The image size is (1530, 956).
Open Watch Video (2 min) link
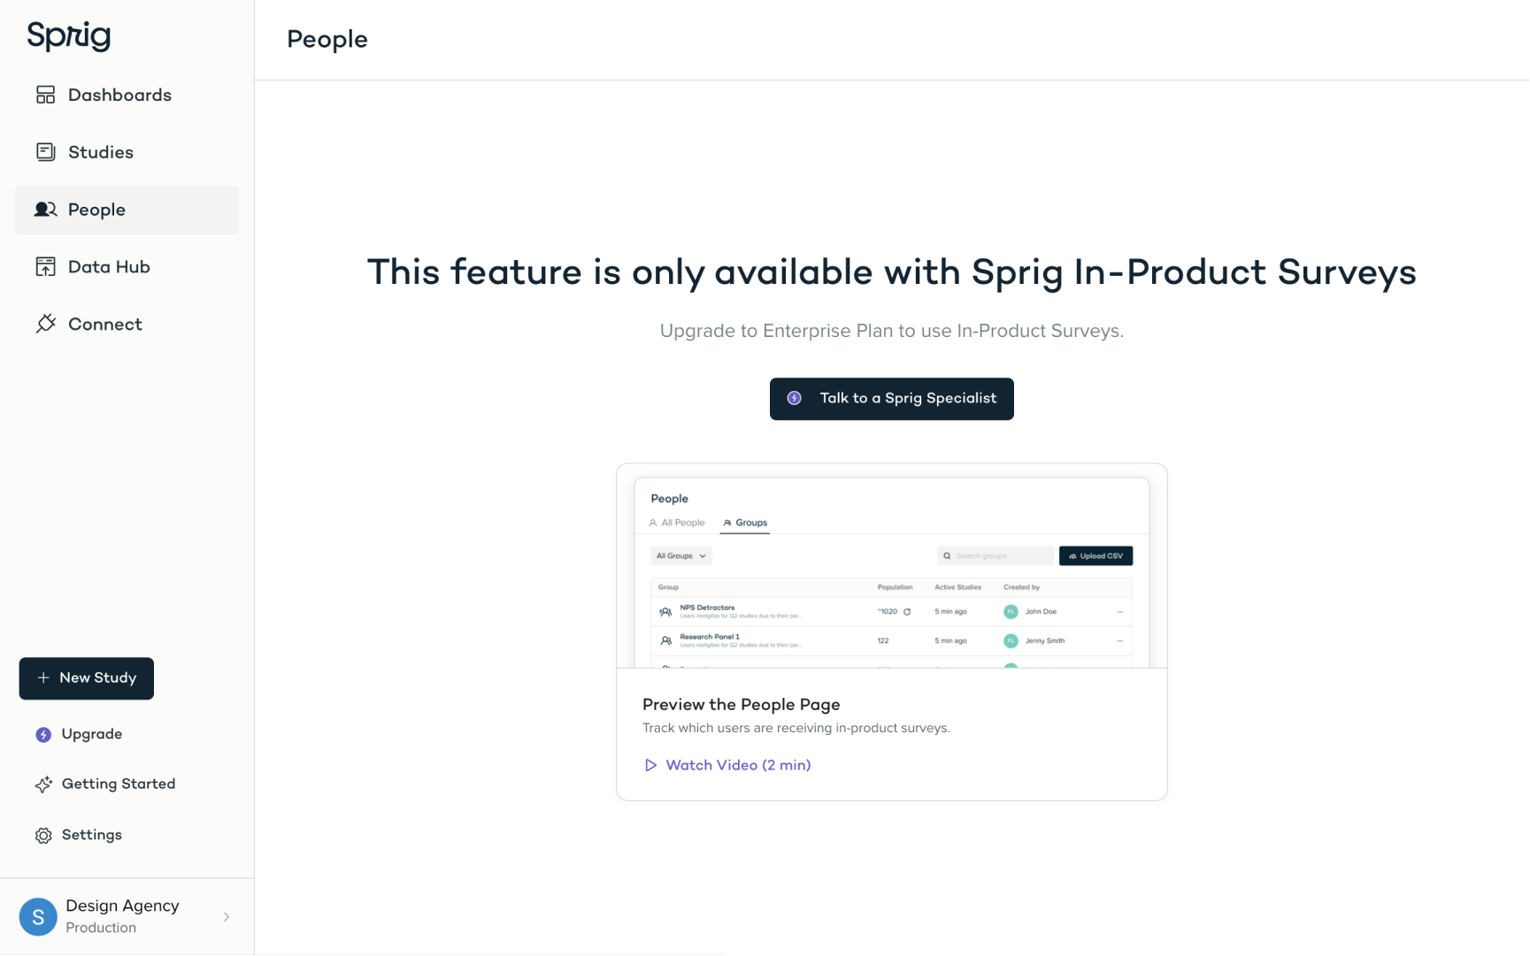pyautogui.click(x=737, y=765)
